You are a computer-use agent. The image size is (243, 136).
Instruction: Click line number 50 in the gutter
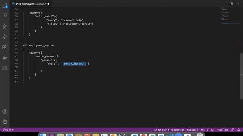(16, 67)
